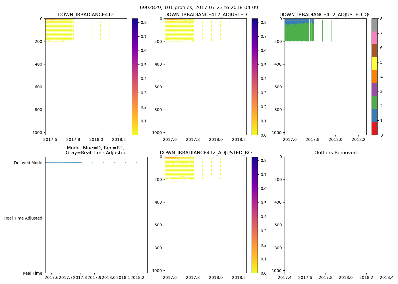Click the DOWN_IRRADIANCE412 plot colorbar

coord(135,77)
